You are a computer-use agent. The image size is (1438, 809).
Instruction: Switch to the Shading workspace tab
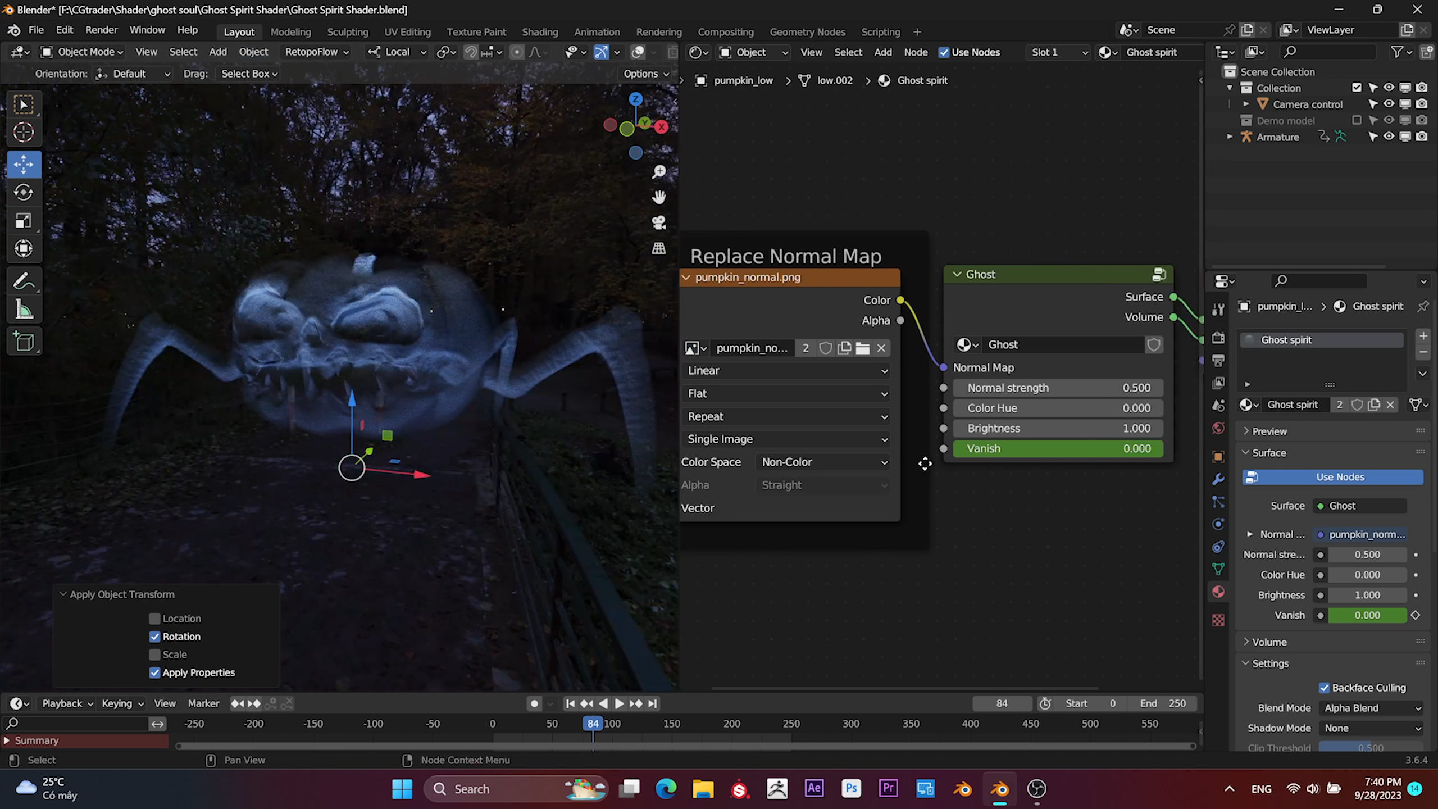(540, 32)
